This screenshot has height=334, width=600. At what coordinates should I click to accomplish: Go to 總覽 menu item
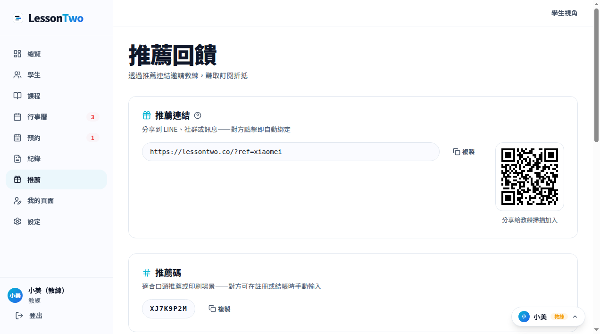(x=57, y=54)
